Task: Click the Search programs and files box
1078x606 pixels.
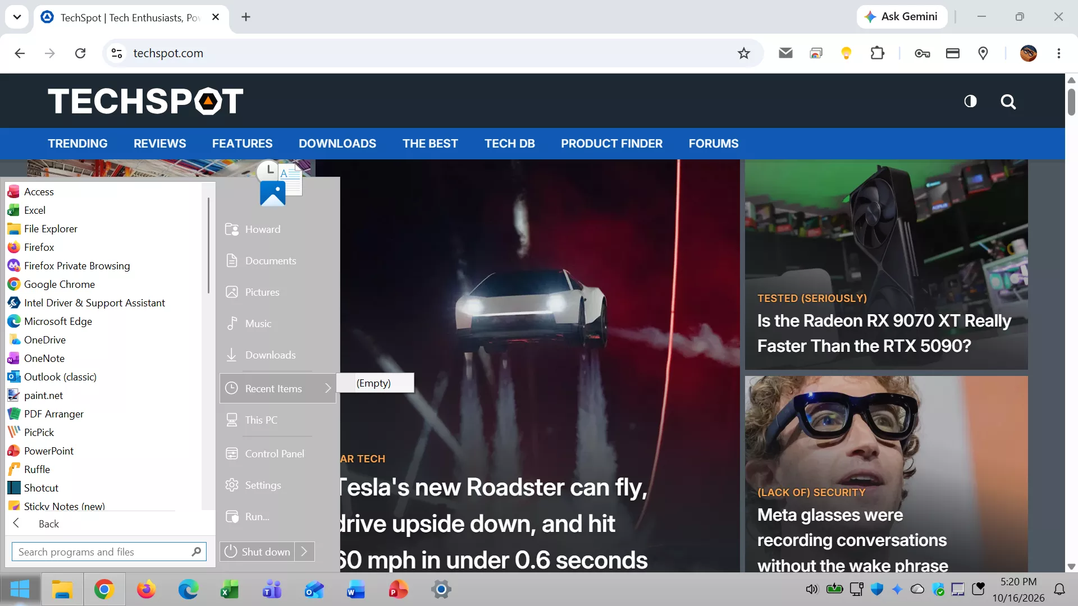Action: coord(109,552)
